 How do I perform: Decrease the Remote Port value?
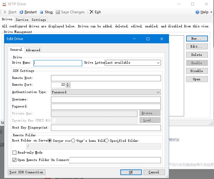coord(68,86)
